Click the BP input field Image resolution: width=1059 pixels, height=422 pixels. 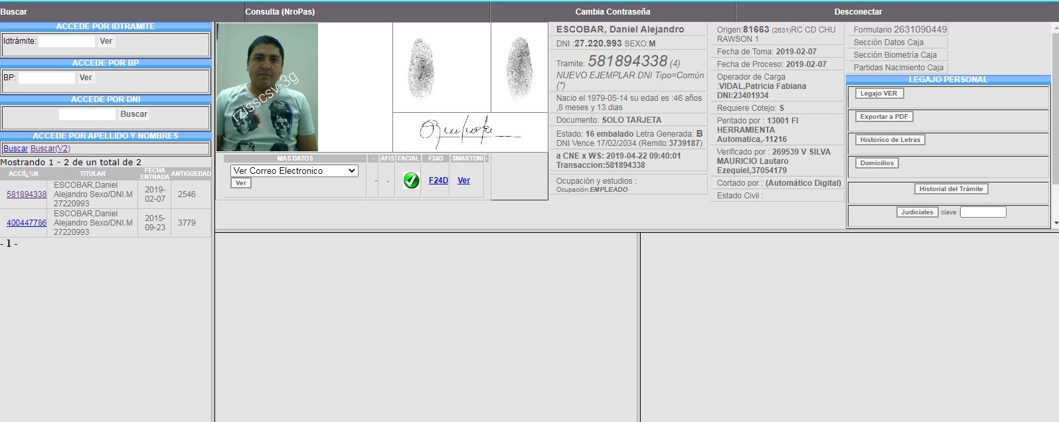tap(46, 78)
